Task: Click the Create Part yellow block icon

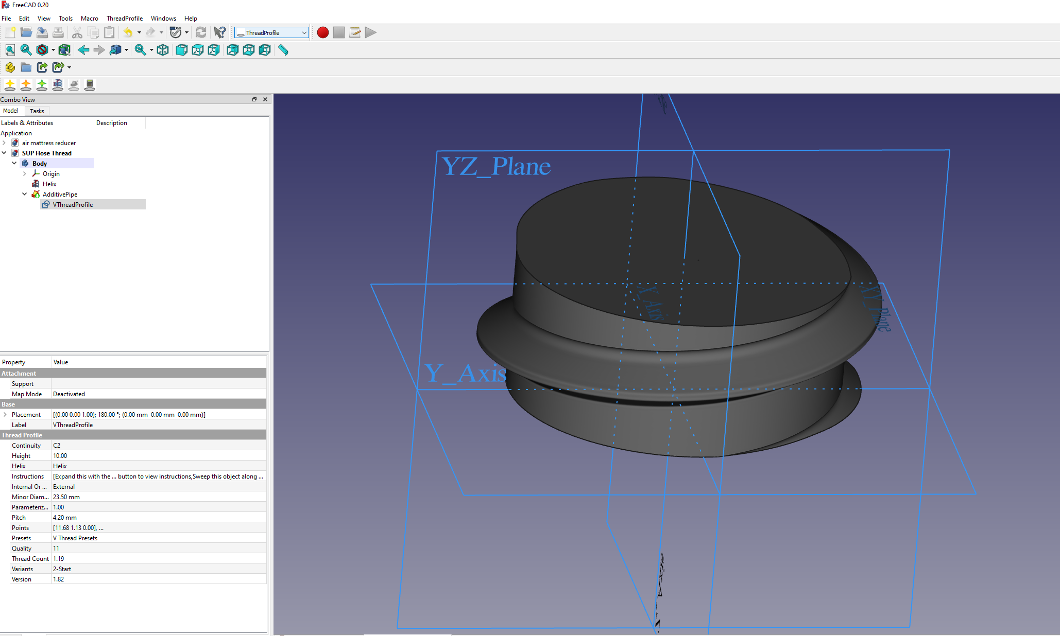Action: [x=10, y=67]
